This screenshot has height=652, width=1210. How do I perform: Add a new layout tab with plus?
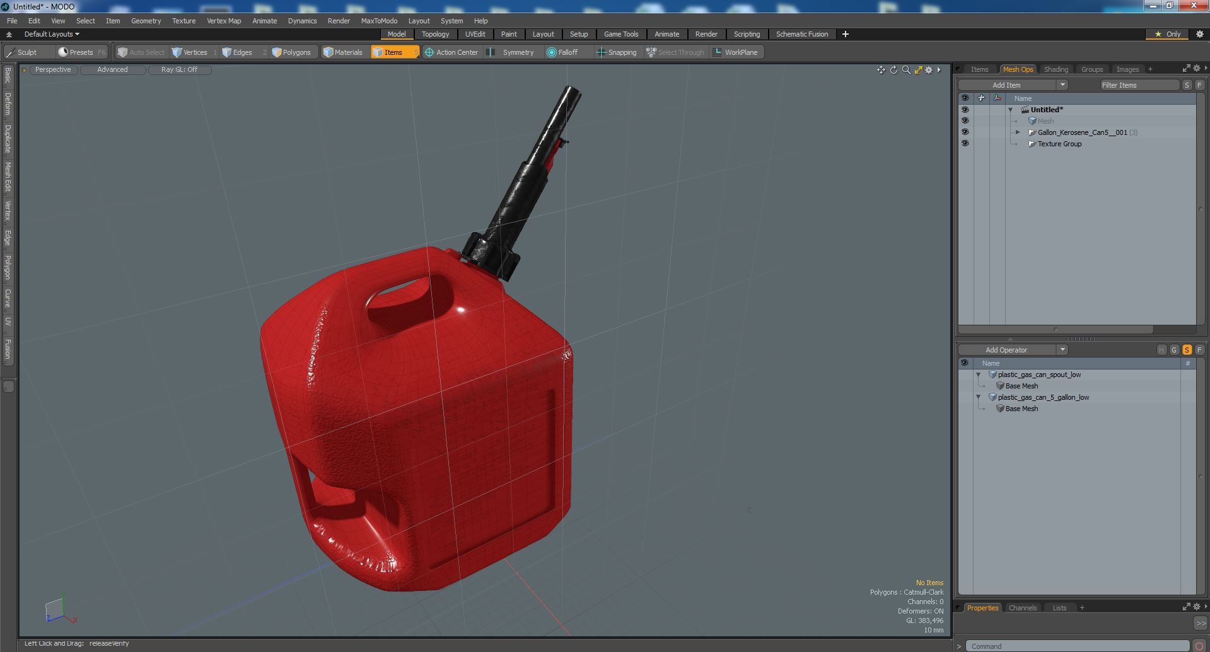846,34
